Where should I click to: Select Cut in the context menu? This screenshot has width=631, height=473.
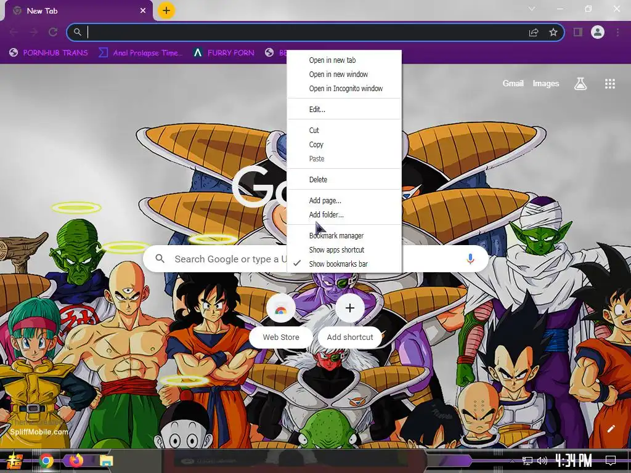(x=344, y=130)
